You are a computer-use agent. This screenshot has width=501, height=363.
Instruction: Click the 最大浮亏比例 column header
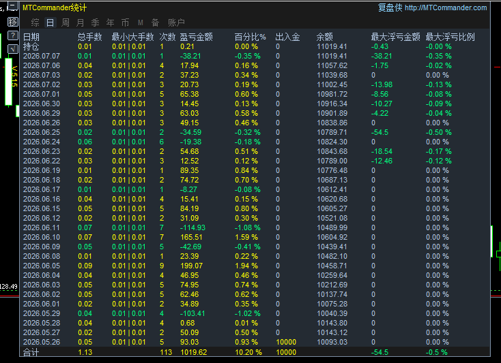(450, 37)
